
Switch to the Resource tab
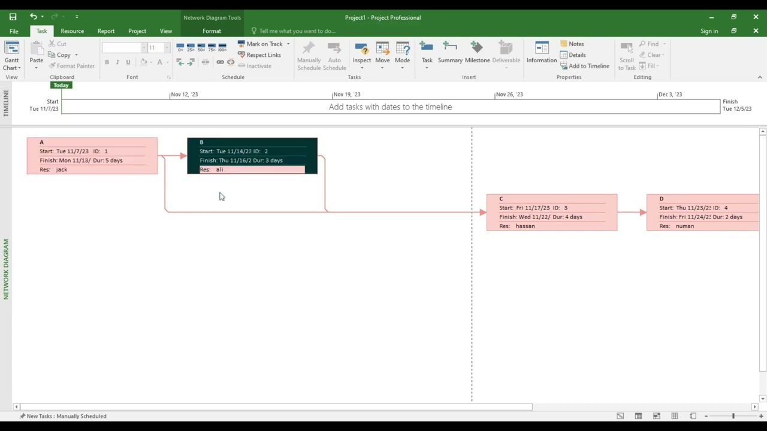(x=72, y=31)
